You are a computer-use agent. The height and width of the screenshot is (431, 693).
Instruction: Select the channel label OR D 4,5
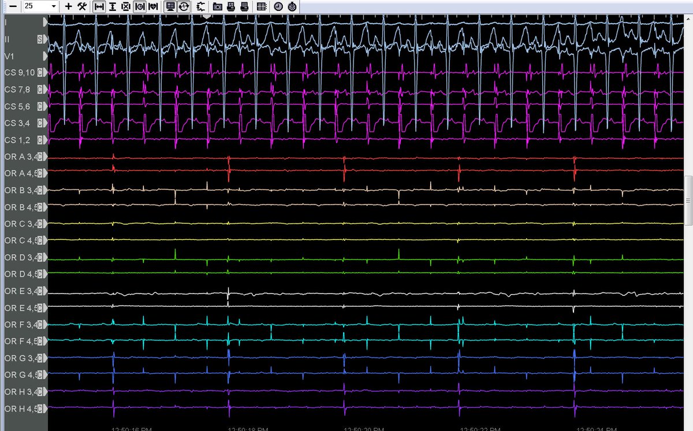coord(20,274)
